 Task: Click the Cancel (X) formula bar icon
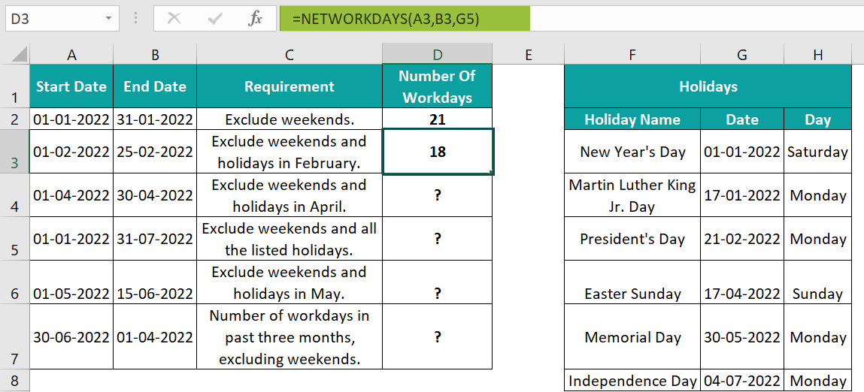(174, 19)
